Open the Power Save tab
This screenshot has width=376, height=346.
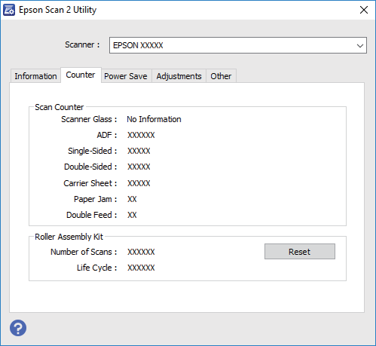(126, 76)
